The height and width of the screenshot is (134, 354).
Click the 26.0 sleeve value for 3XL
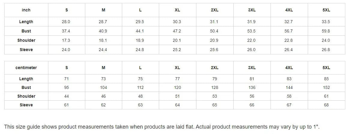click(x=252, y=50)
